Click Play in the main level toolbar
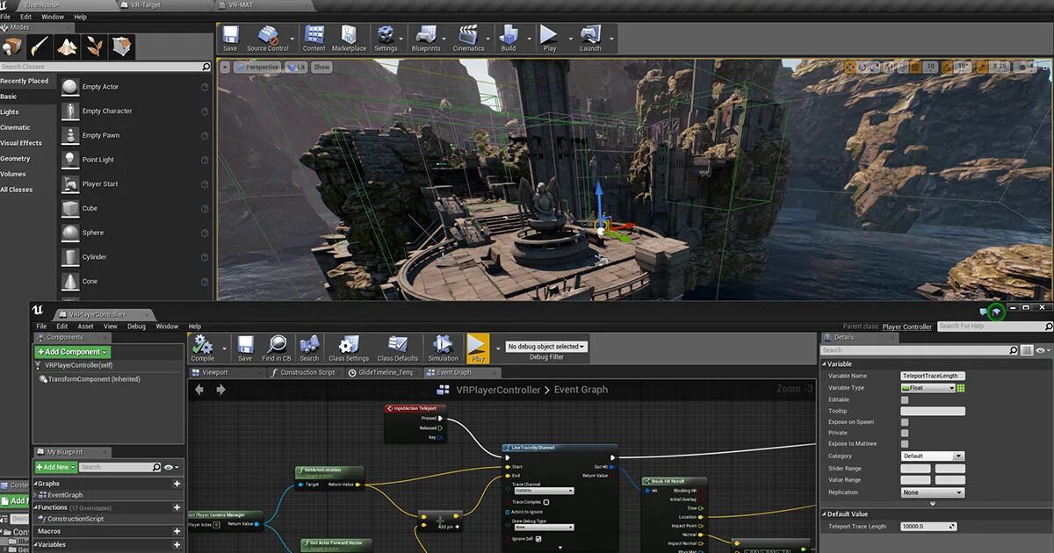 (550, 36)
